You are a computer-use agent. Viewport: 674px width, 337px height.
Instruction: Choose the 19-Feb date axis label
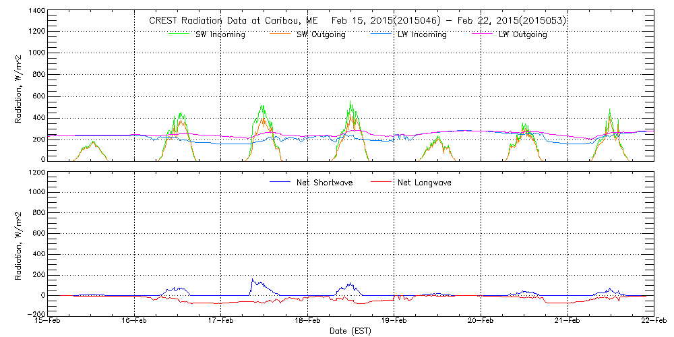(x=394, y=321)
